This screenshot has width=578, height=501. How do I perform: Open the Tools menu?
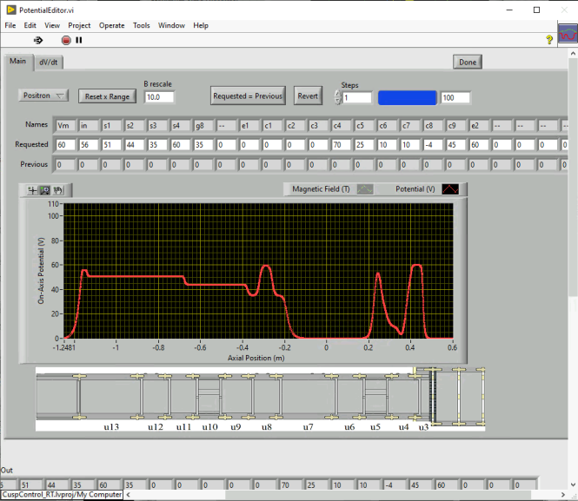coord(141,25)
